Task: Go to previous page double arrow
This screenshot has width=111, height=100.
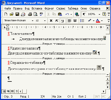Action: pyautogui.click(x=108, y=79)
